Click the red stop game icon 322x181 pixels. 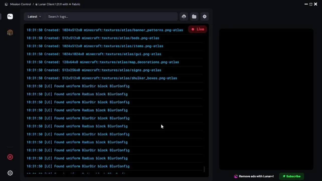(10, 157)
